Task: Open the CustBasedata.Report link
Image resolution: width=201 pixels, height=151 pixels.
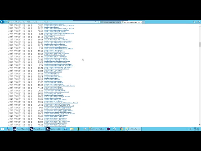Action: pos(52,27)
